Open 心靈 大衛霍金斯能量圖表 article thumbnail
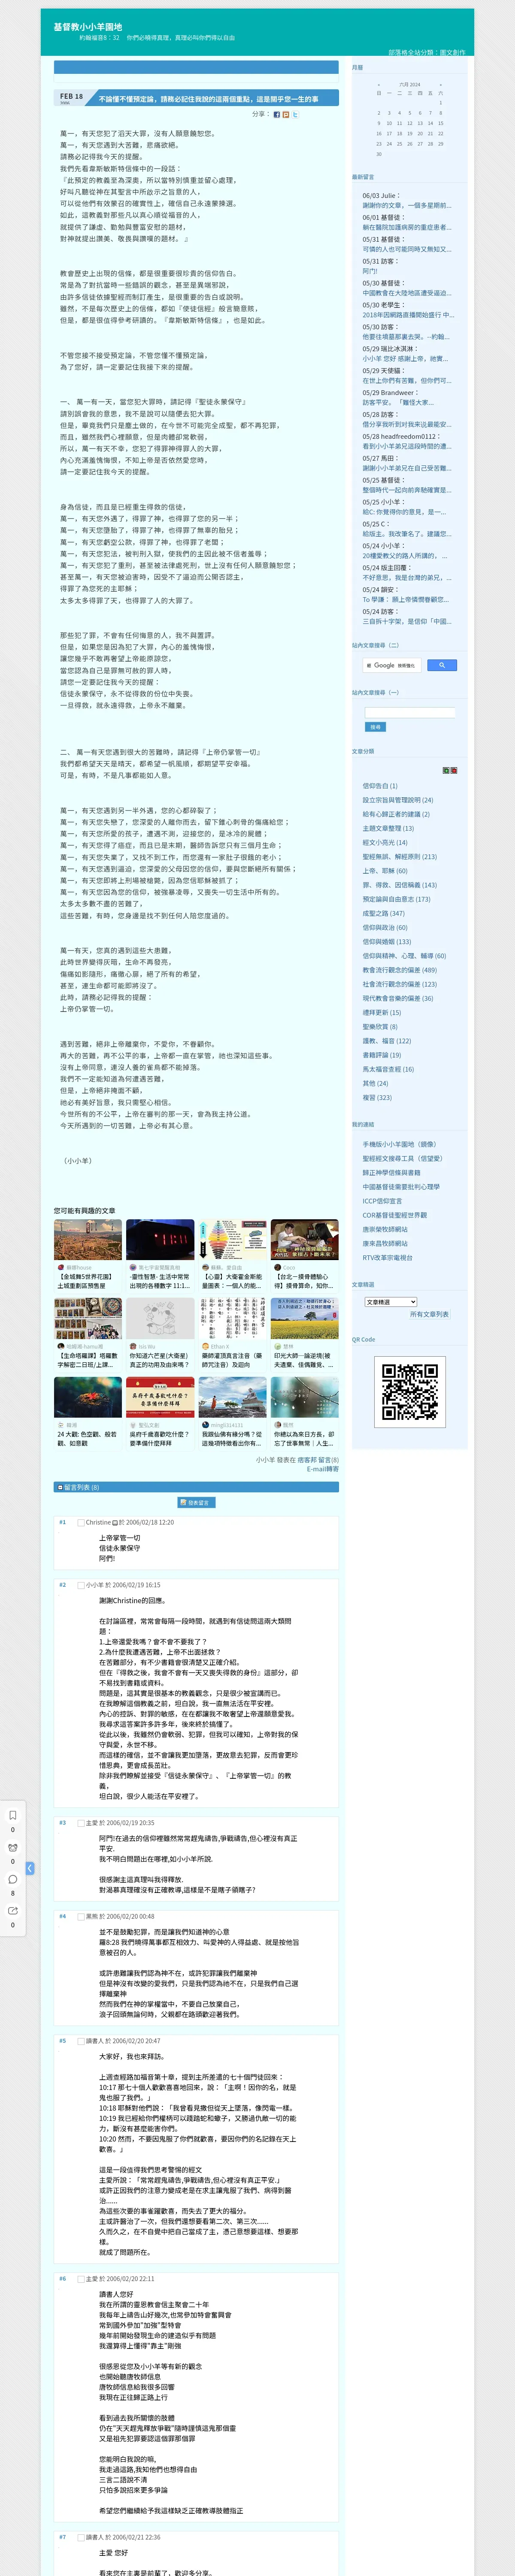 coord(232,1240)
